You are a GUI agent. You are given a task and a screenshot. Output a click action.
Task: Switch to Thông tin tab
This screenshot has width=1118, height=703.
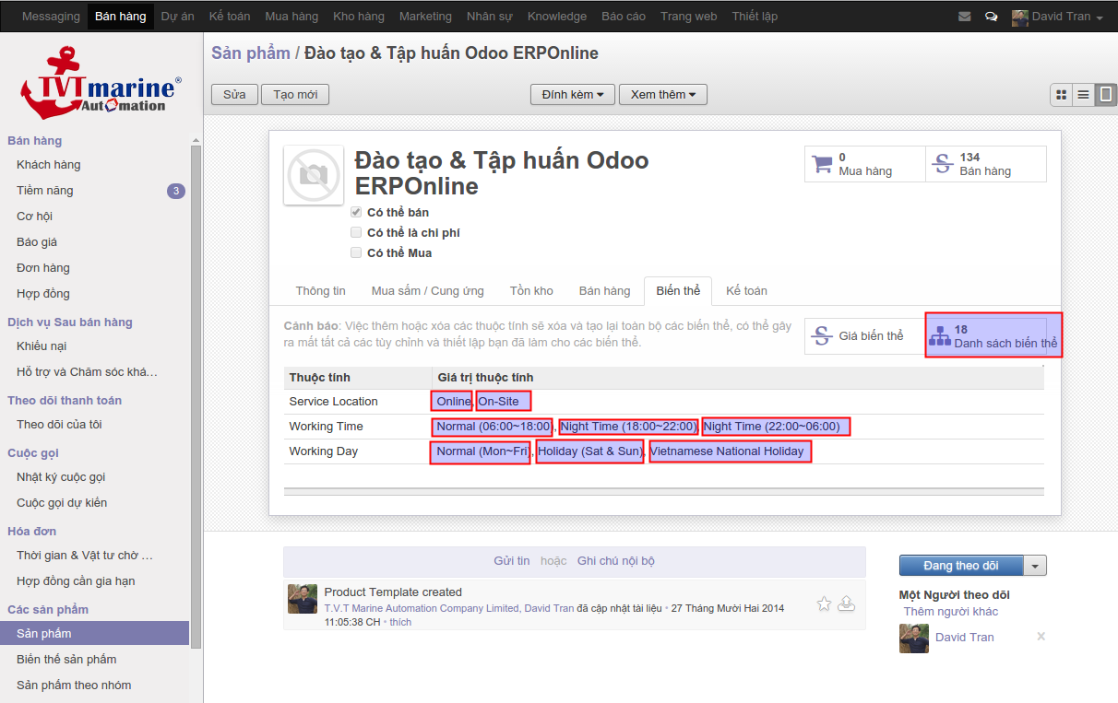320,291
